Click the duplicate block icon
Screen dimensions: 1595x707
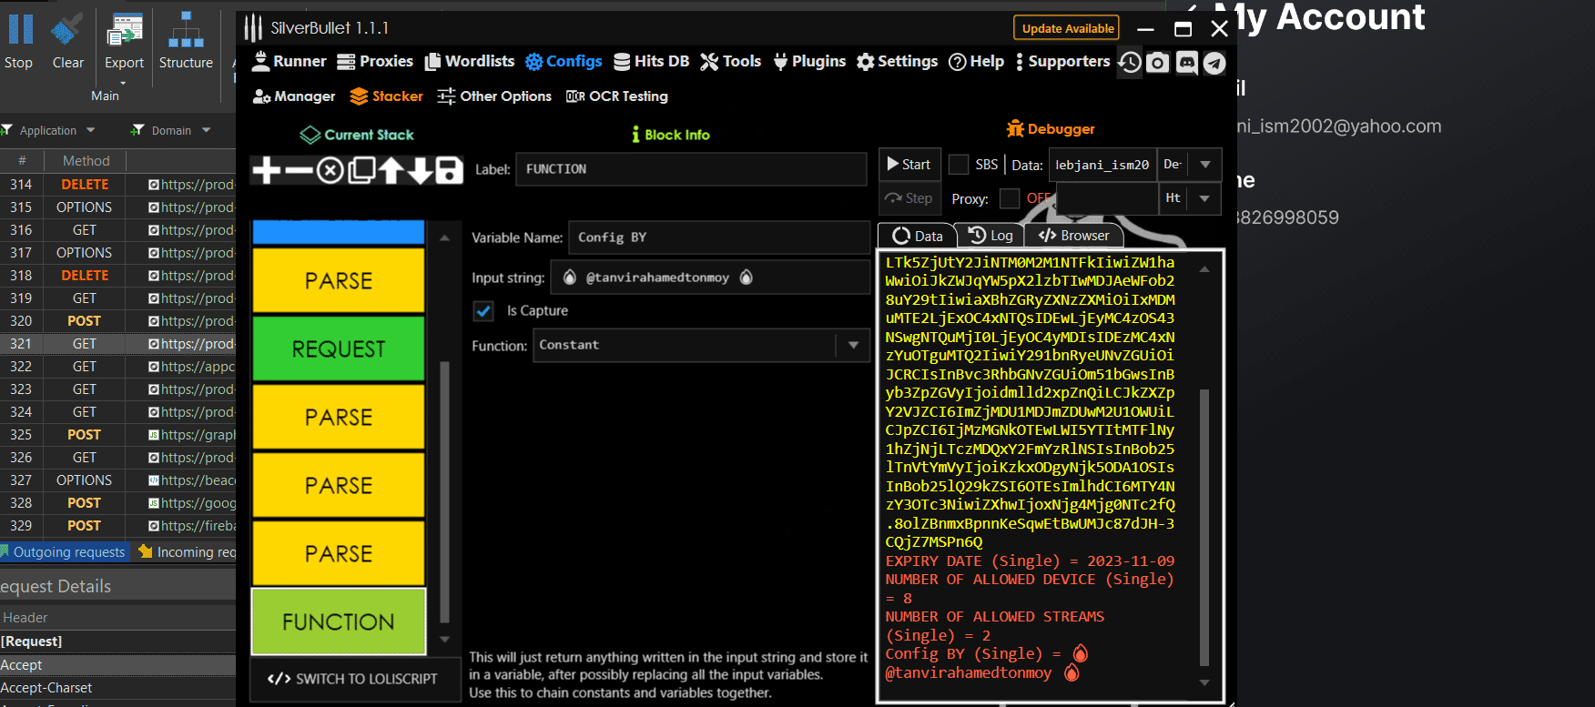click(x=361, y=170)
